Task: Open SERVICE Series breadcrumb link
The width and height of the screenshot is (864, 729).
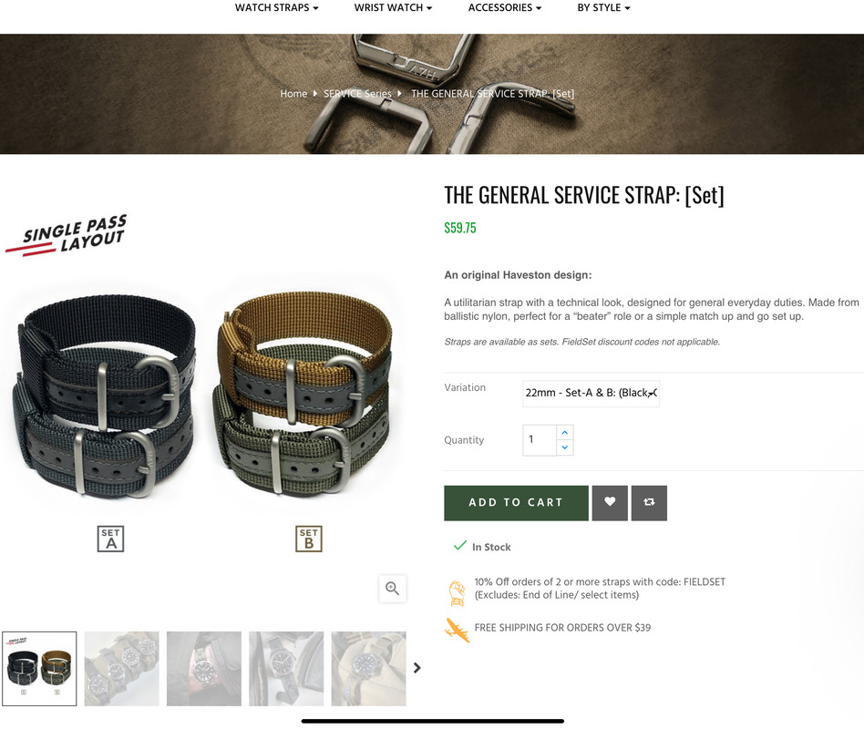Action: (357, 94)
